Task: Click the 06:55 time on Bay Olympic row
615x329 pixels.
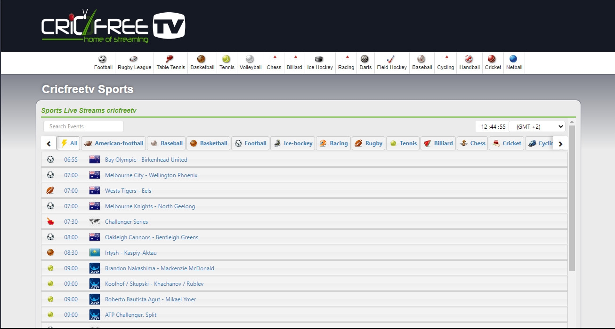Action: click(71, 160)
